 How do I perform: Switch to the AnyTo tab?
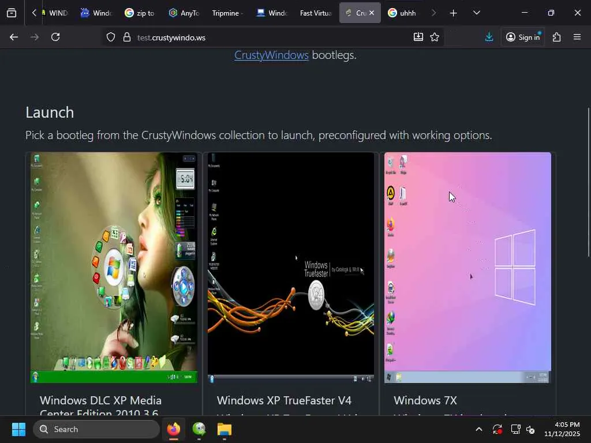[184, 13]
